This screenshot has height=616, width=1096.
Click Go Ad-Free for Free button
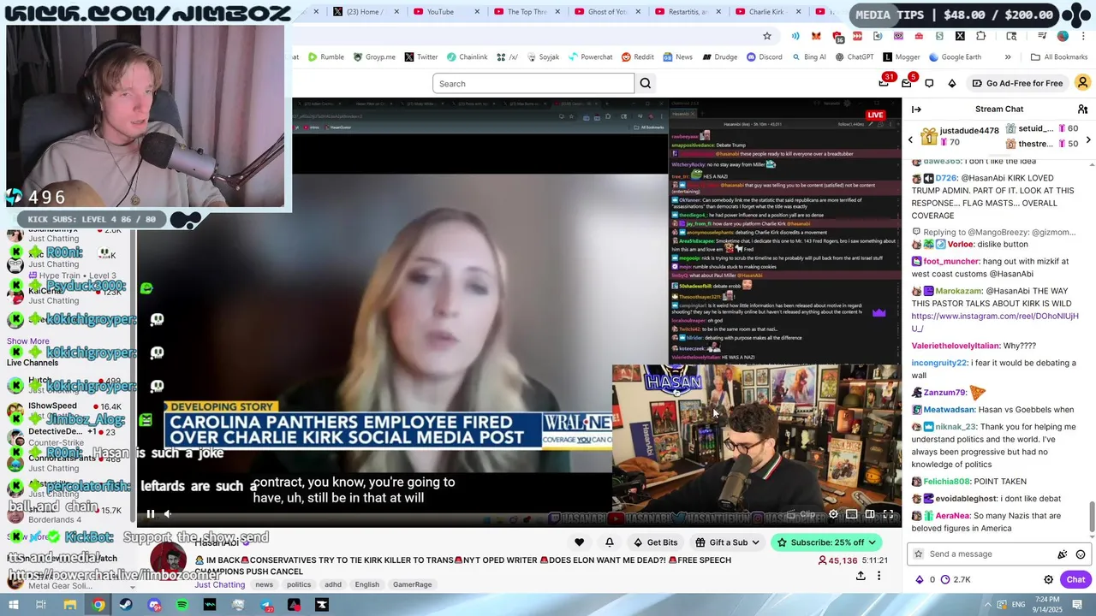(1017, 83)
